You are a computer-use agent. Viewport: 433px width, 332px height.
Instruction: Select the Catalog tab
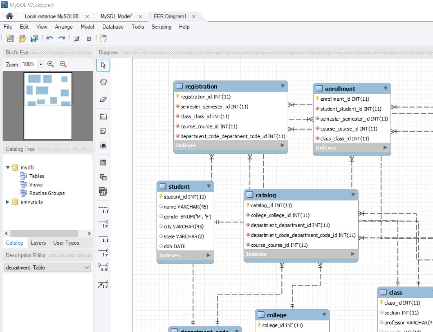tap(14, 243)
